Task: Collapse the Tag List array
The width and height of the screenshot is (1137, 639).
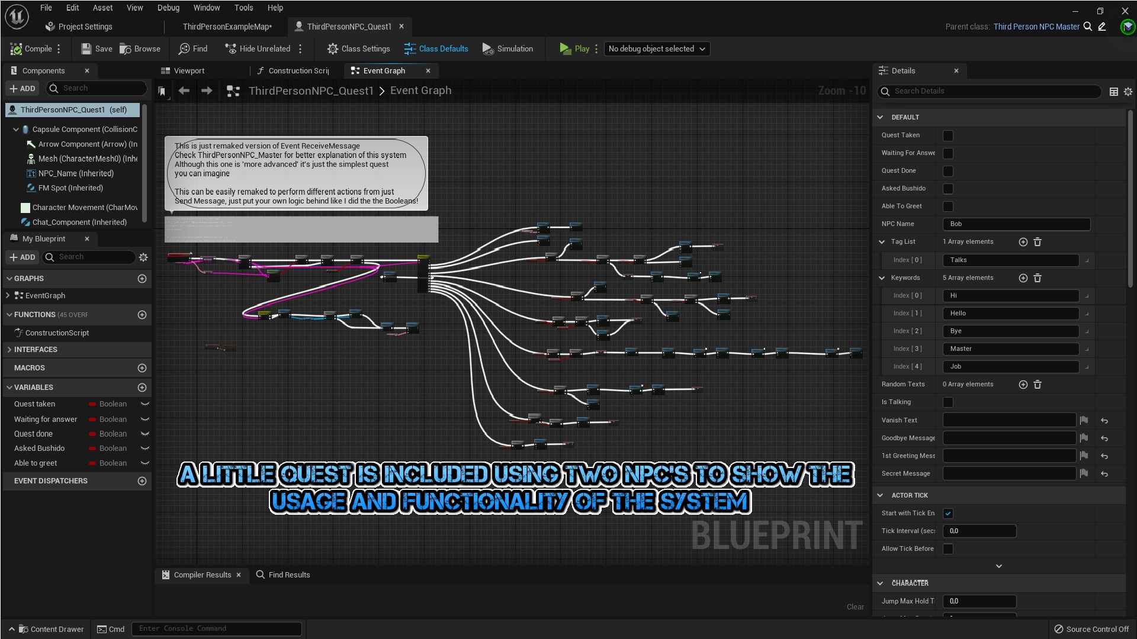Action: (882, 241)
